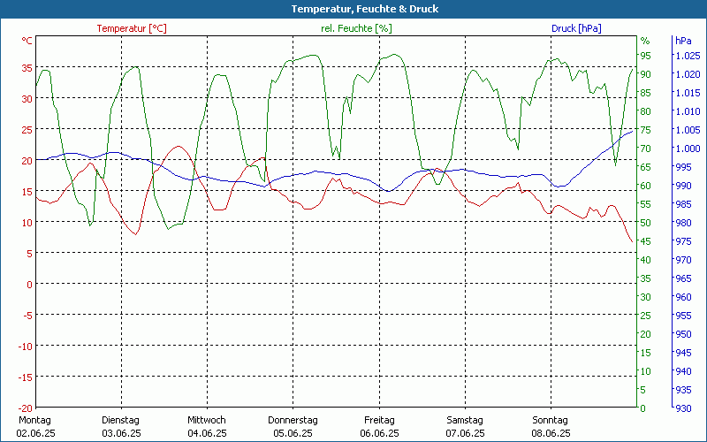Click the "Sonntag" day label

(550, 421)
